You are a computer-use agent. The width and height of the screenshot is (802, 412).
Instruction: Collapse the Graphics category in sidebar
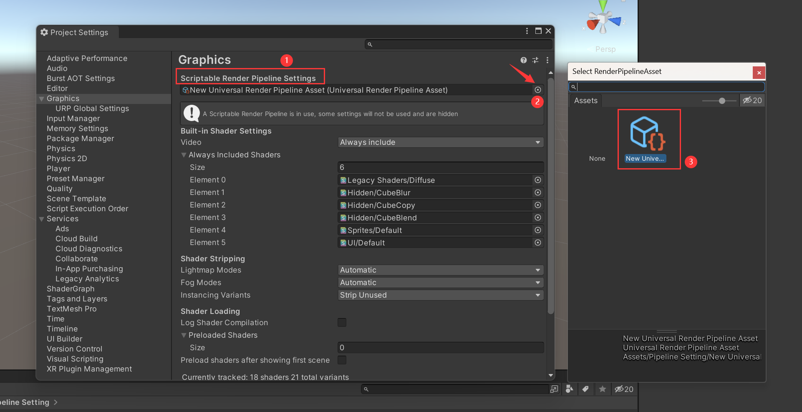pyautogui.click(x=41, y=99)
